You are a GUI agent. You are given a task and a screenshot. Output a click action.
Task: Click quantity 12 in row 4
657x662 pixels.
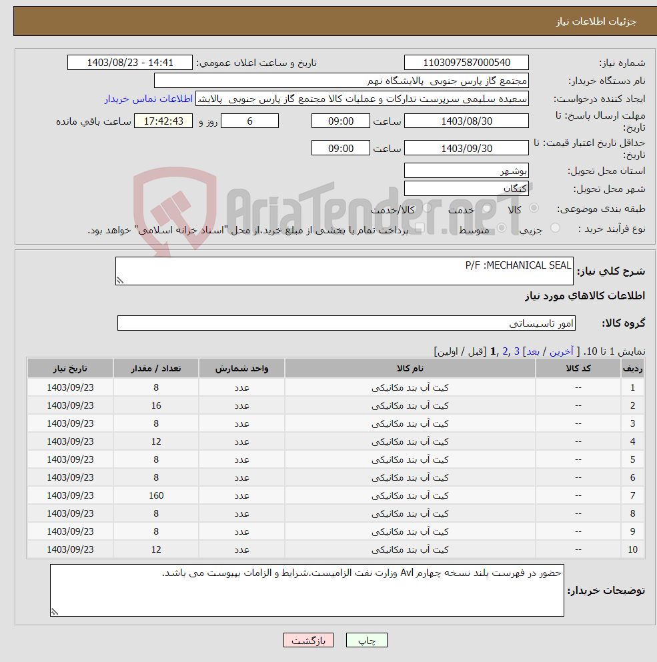point(156,441)
